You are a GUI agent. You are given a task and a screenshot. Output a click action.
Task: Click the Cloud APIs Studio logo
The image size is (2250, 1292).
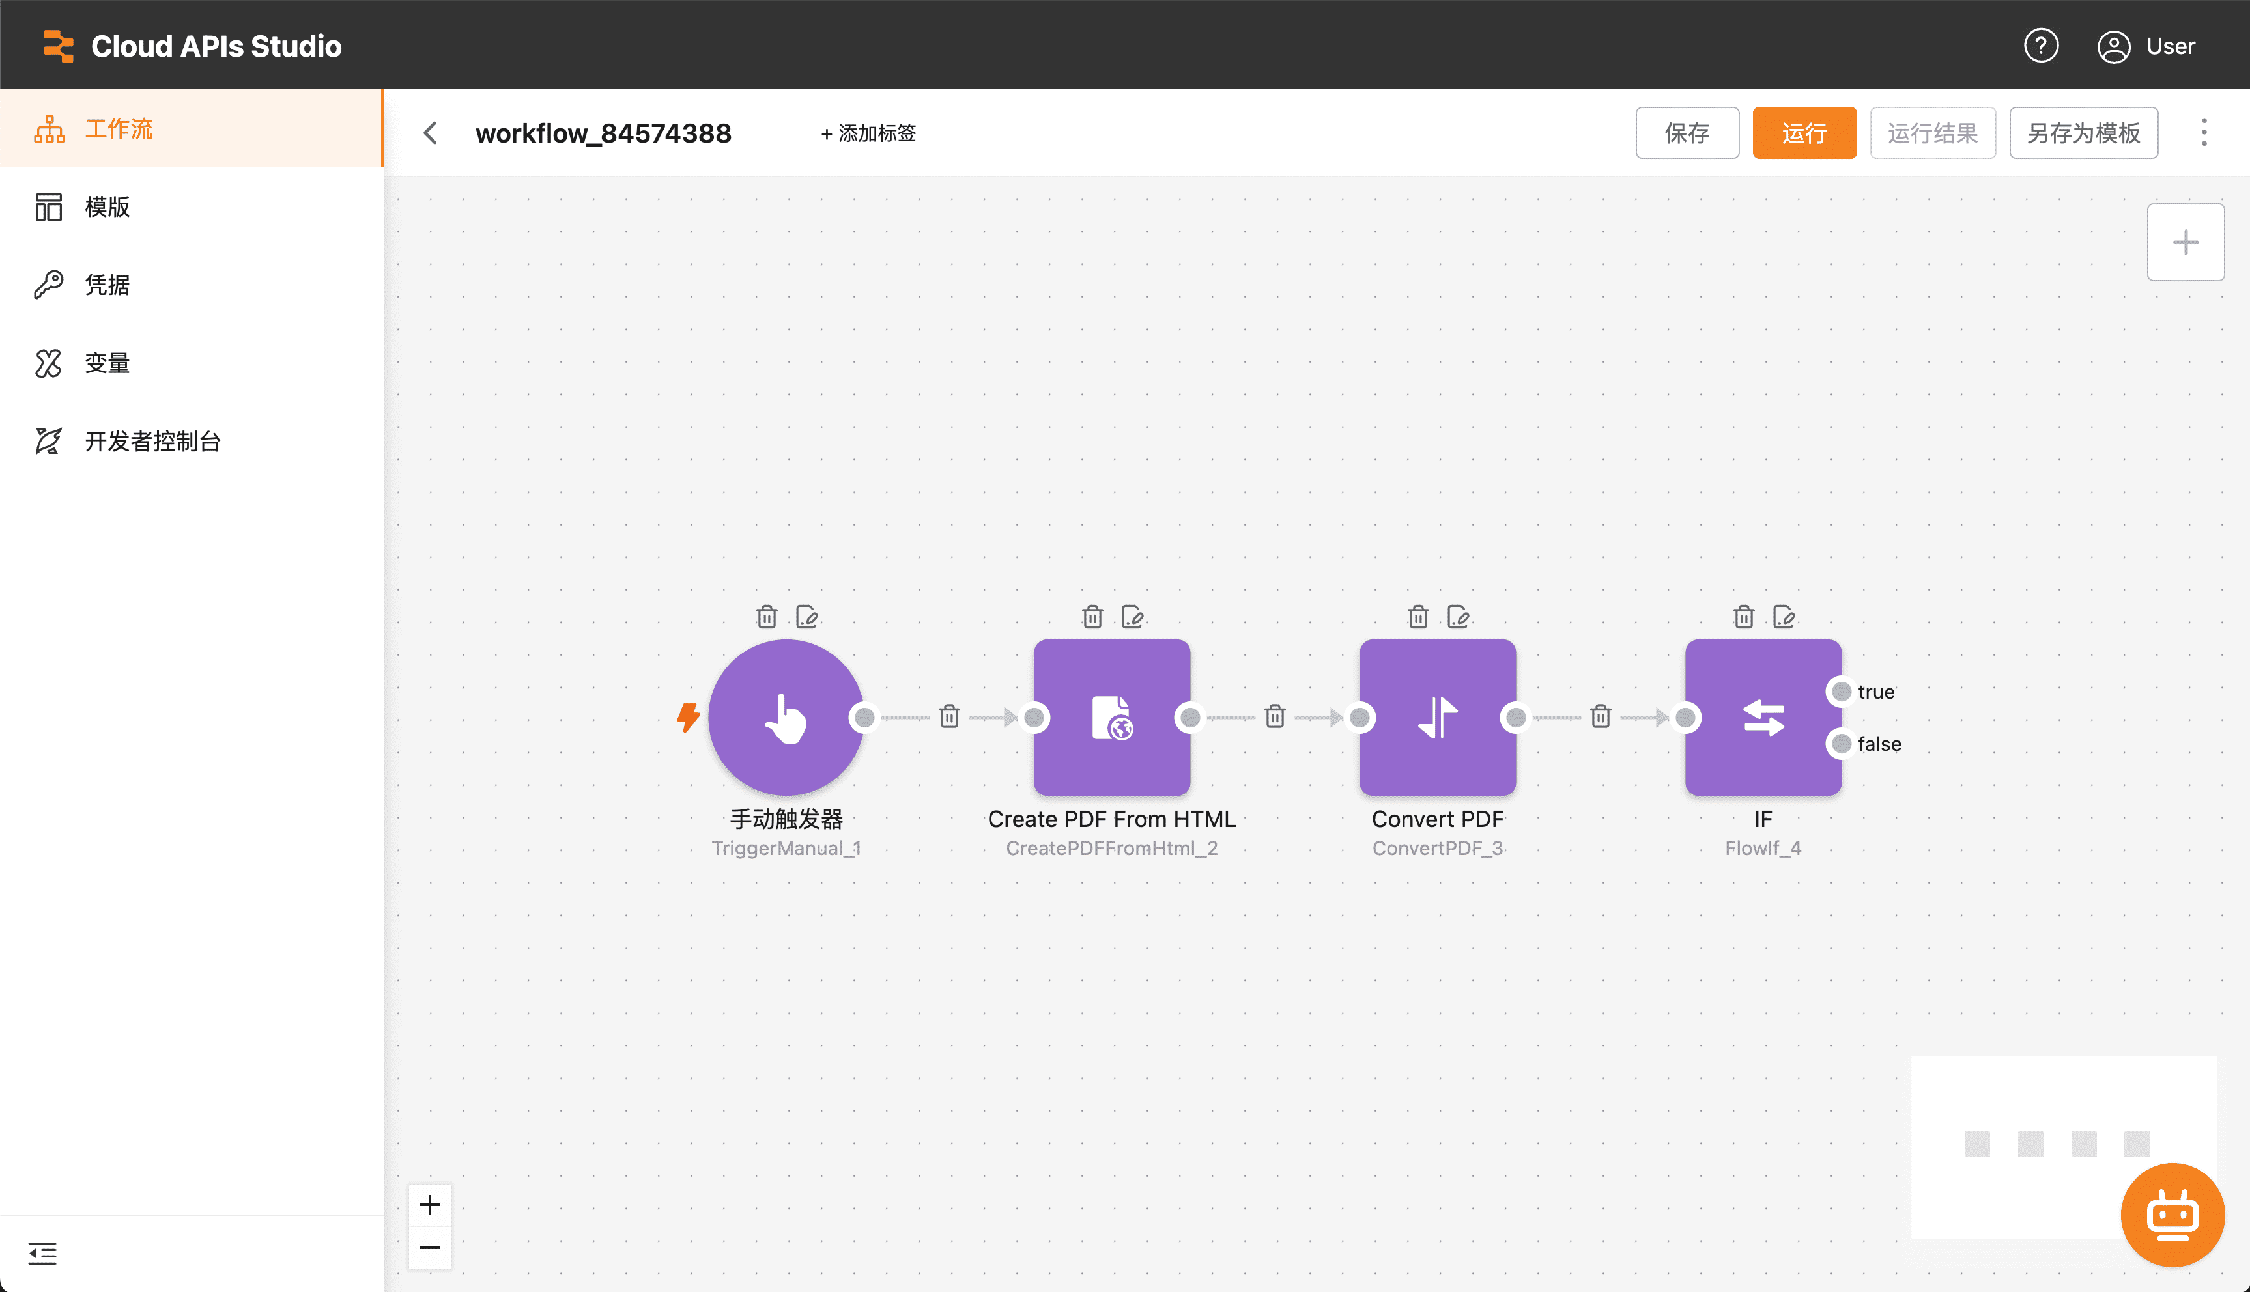[x=192, y=45]
